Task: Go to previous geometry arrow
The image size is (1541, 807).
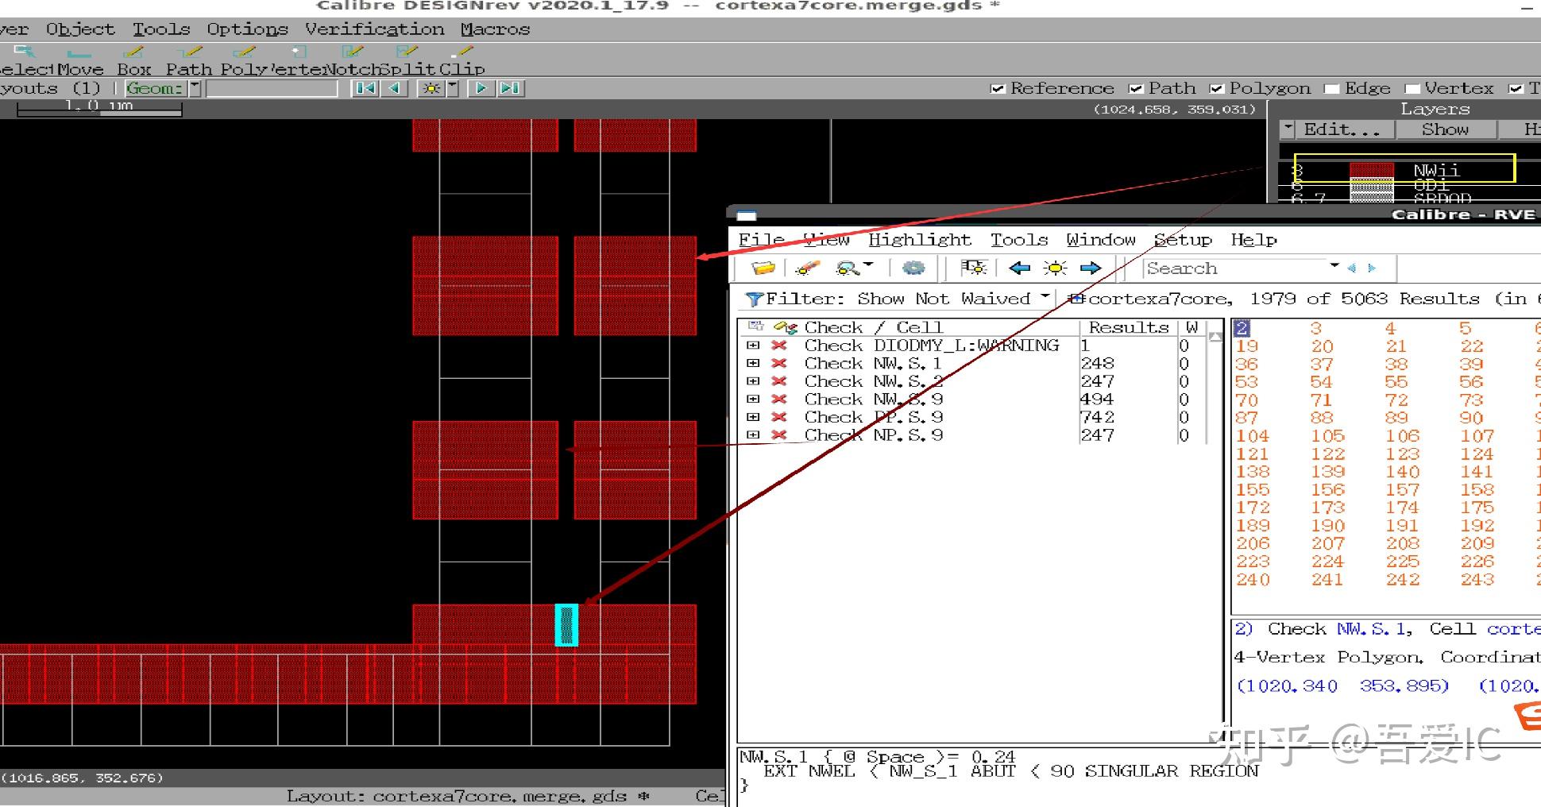Action: point(395,88)
